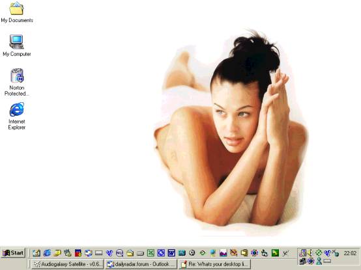Screen dimensions: 361x270
Task: Click the Norton Utilities NU quick launch icon
Action: (119, 253)
